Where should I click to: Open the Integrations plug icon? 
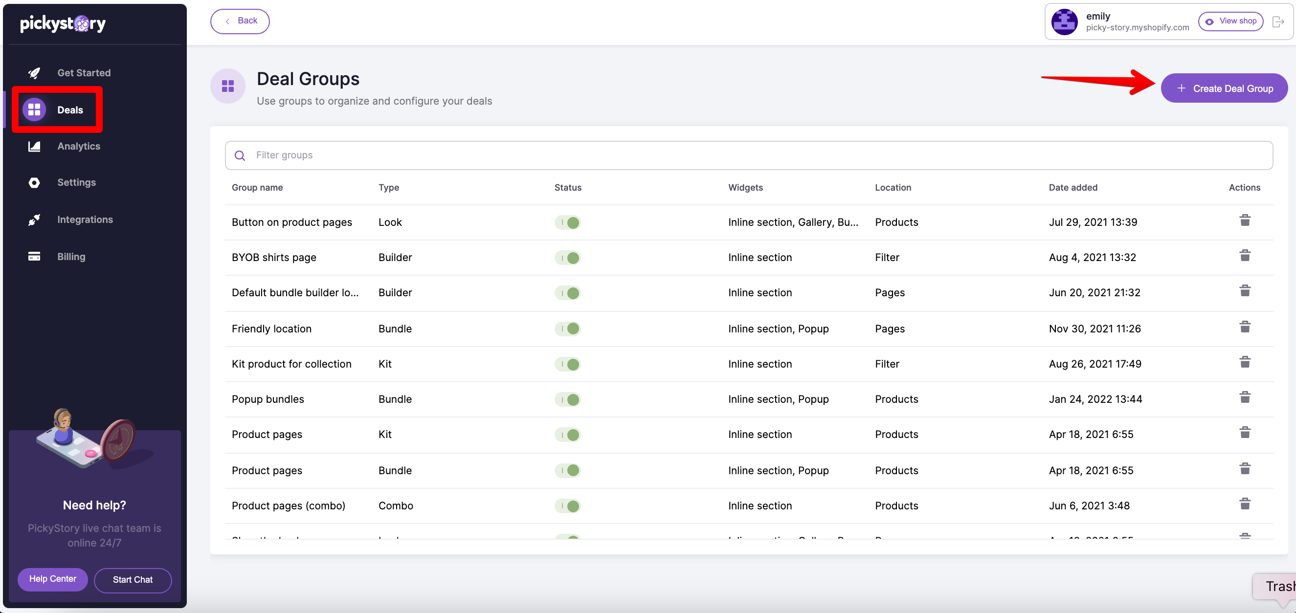tap(34, 220)
